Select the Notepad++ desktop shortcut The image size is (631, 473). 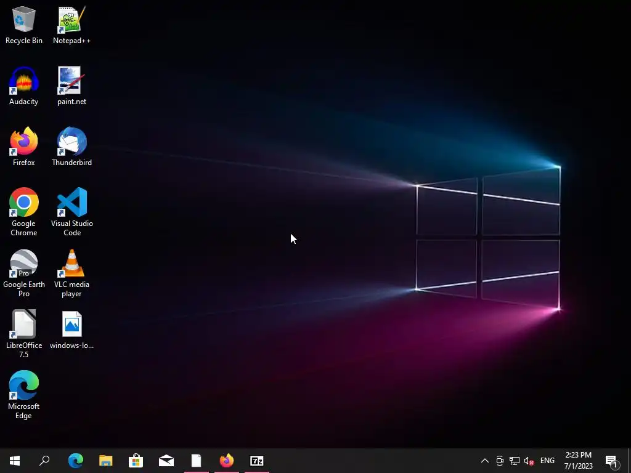pos(71,25)
